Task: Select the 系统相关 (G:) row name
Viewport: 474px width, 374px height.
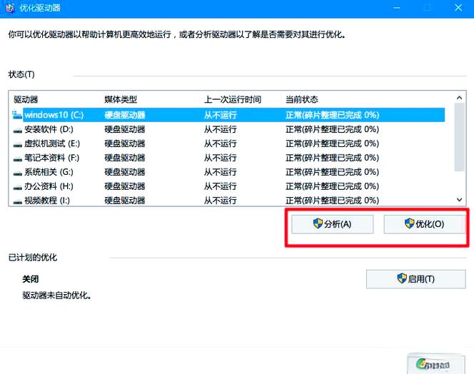Action: [49, 172]
